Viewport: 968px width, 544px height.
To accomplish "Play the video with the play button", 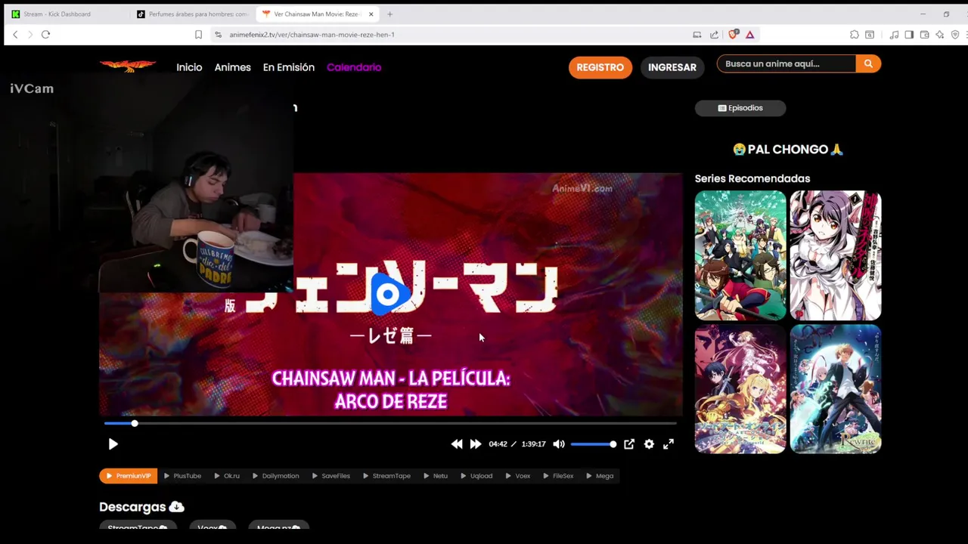I will (113, 444).
